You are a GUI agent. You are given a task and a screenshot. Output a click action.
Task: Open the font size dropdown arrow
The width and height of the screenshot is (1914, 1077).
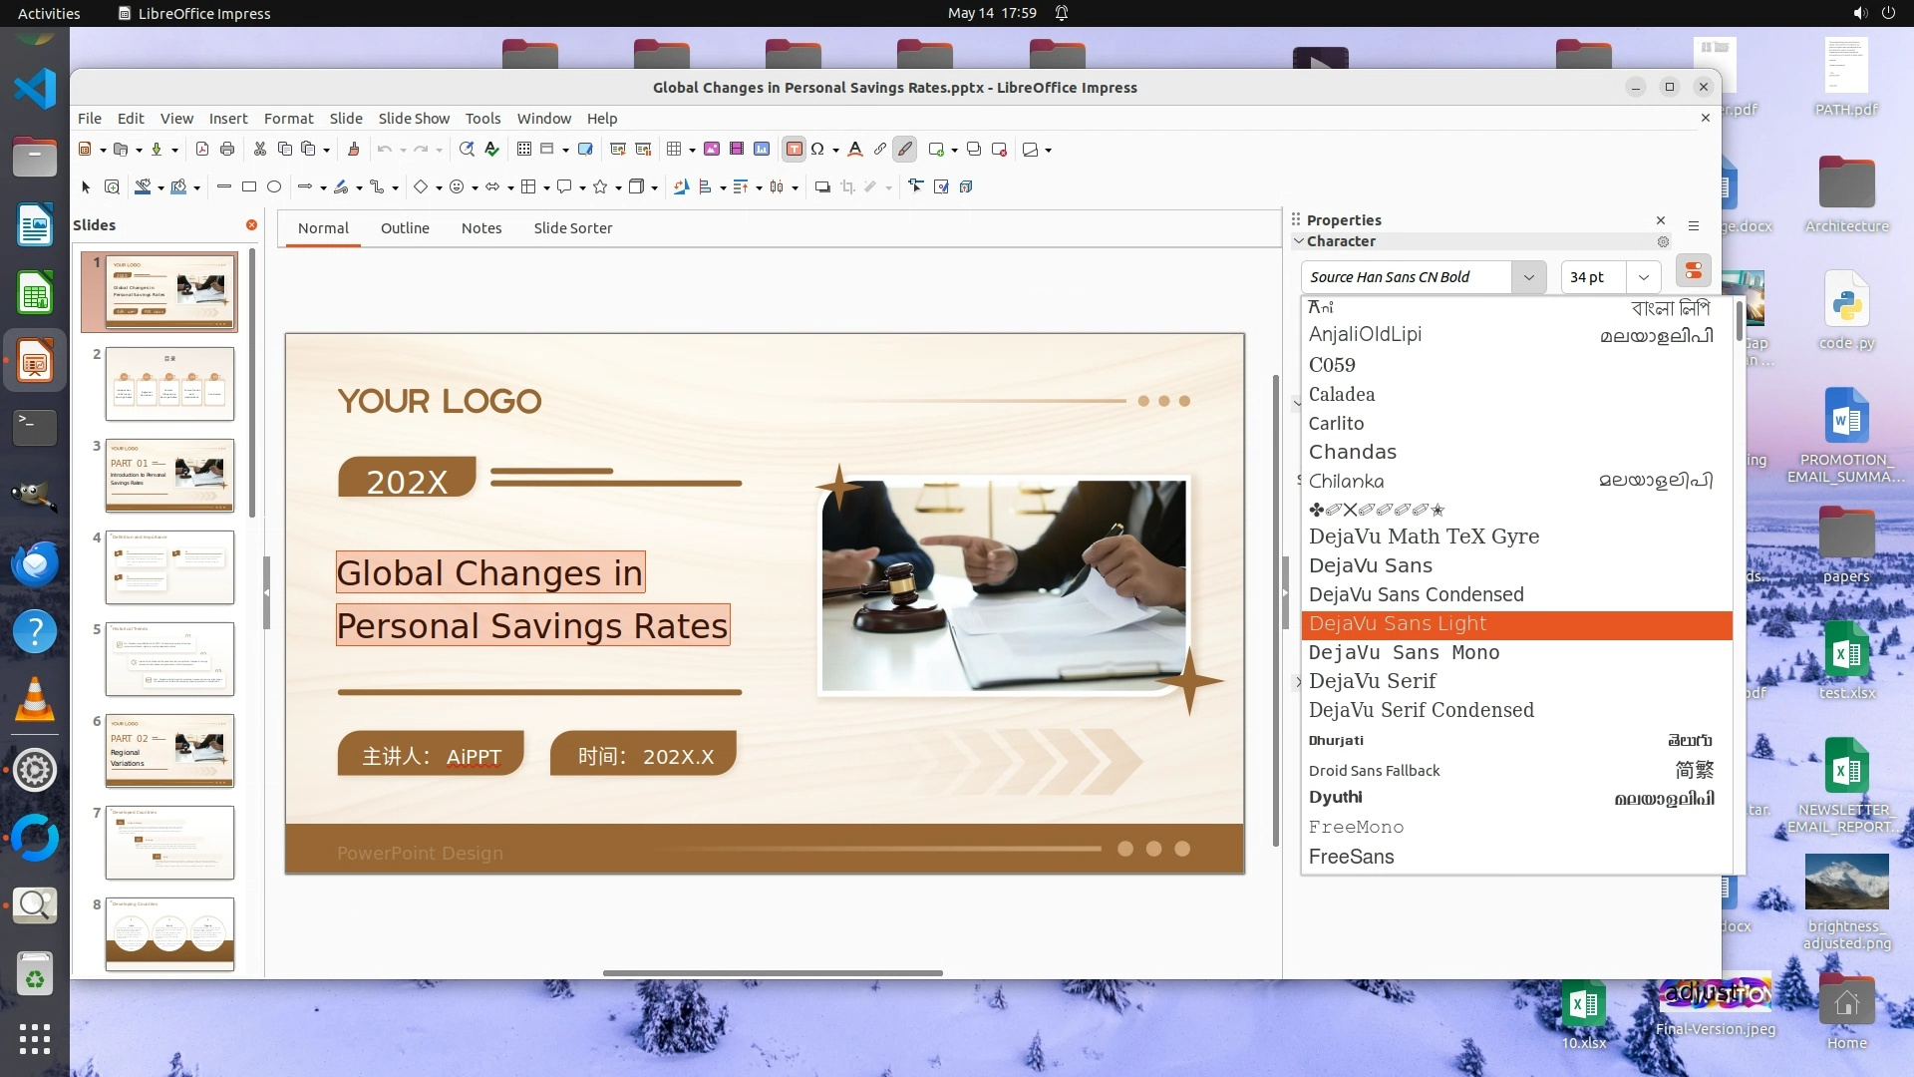coord(1644,277)
